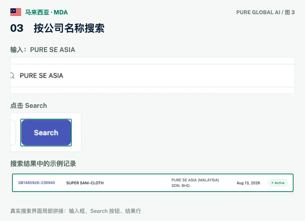Click the green Active status badge
The image size is (305, 221).
(x=278, y=183)
